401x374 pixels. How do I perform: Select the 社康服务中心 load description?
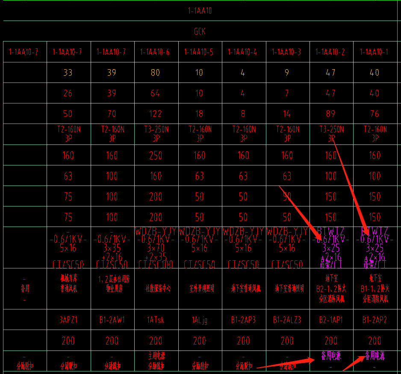click(x=158, y=289)
